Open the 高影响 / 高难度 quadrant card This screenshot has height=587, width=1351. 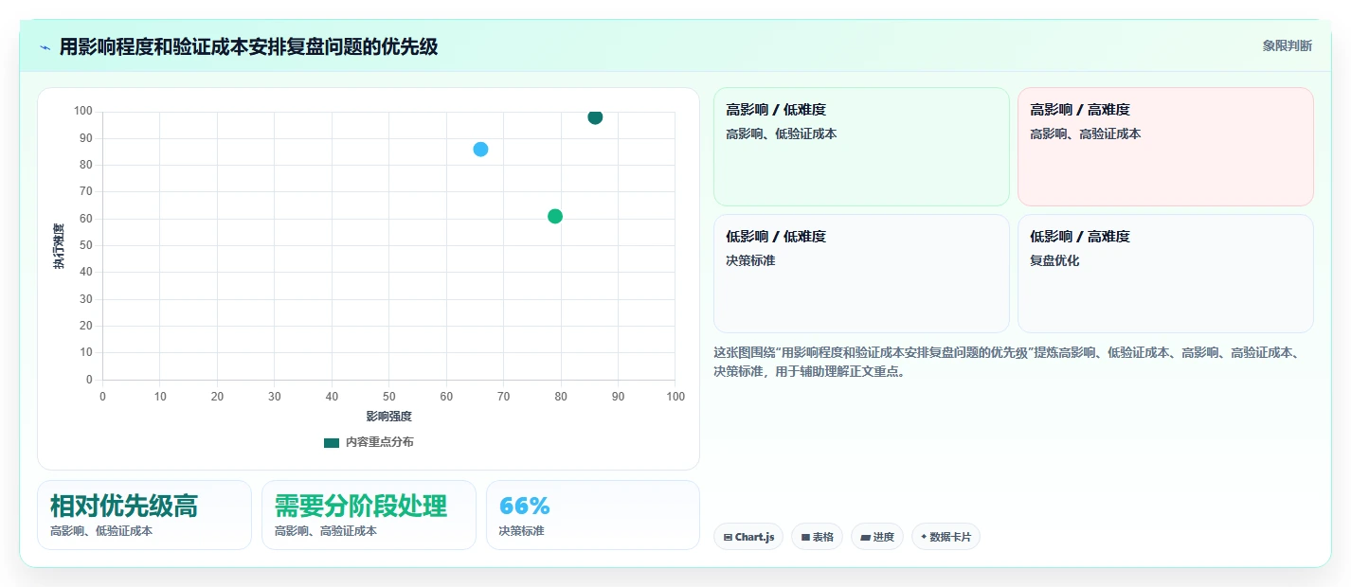click(x=1165, y=147)
